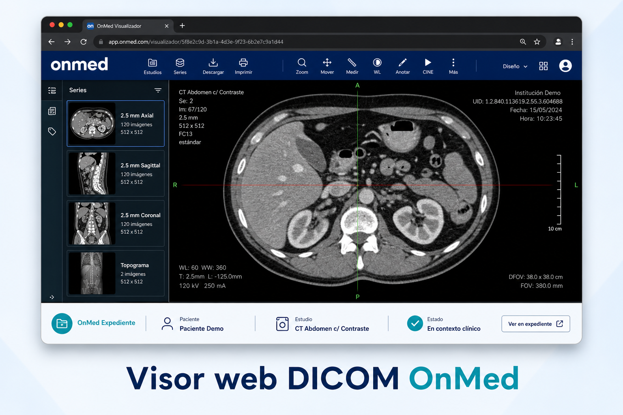The image size is (623, 415).
Task: Click the UID overlay text
Action: [518, 101]
